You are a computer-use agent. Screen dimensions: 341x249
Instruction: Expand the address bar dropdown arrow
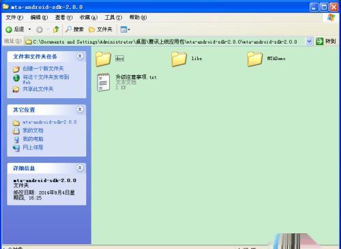pos(309,42)
